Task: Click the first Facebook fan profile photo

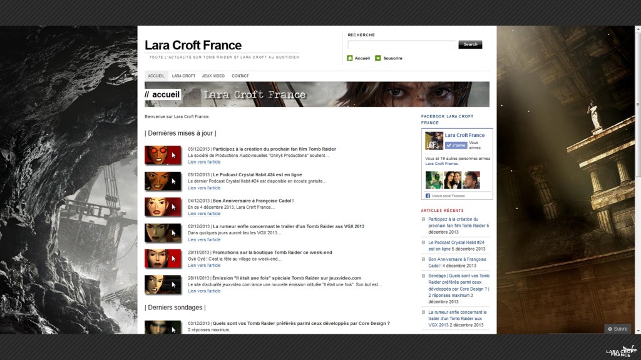Action: 434,180
